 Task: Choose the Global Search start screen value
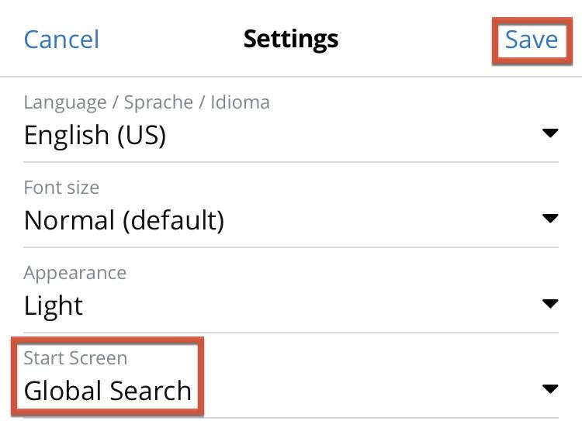tap(108, 391)
